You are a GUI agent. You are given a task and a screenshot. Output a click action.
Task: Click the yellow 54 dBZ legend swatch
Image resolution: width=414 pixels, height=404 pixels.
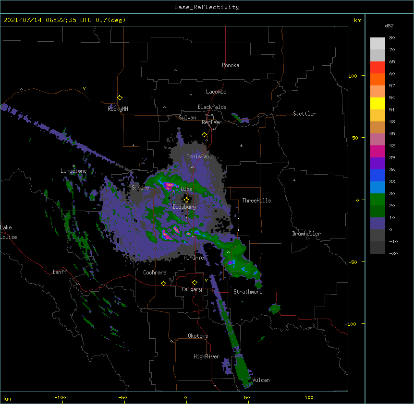coord(377,103)
